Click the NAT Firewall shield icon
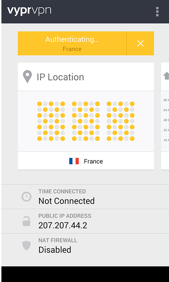The width and height of the screenshot is (169, 282). (26, 246)
